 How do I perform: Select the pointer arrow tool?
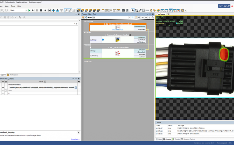(x=133, y=10)
